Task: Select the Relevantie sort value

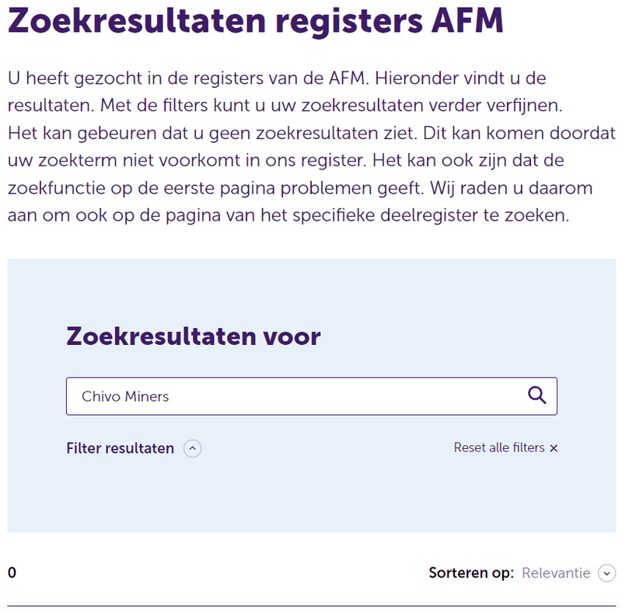Action: pyautogui.click(x=556, y=573)
